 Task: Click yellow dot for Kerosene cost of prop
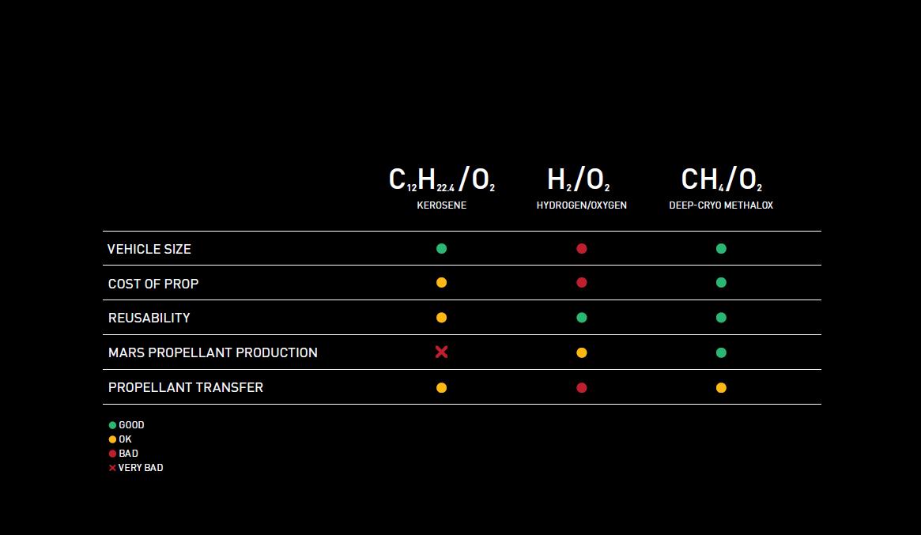(x=441, y=282)
